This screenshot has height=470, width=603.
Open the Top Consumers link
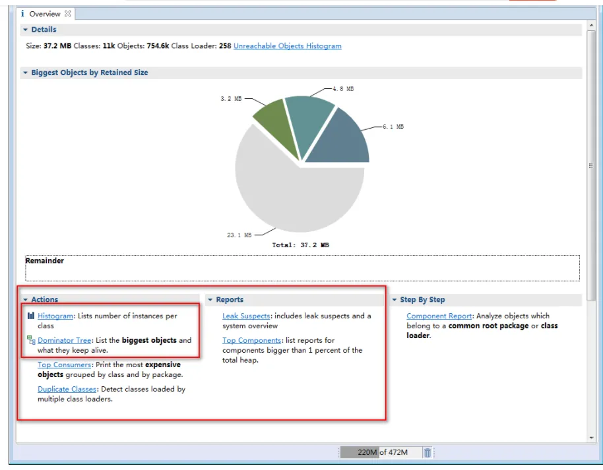(x=64, y=365)
